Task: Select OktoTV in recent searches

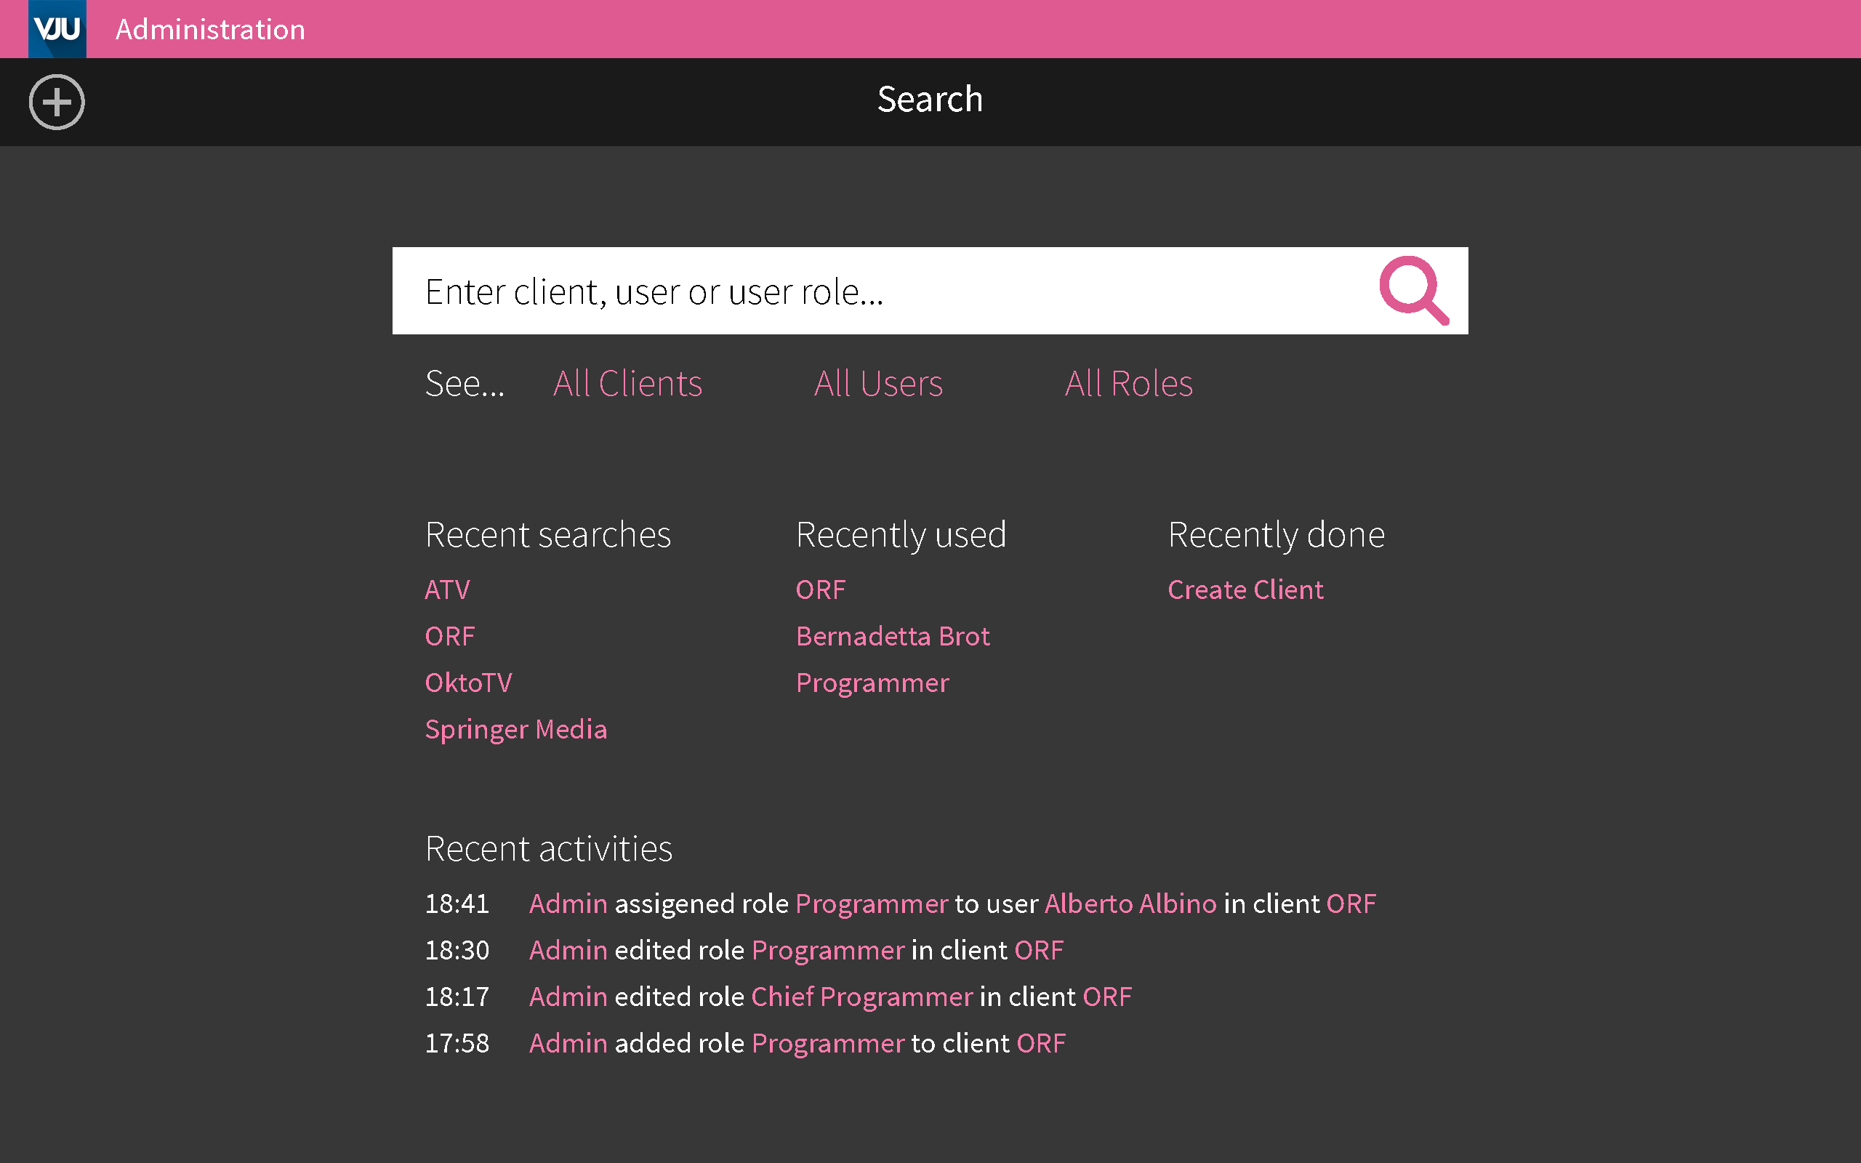Action: (468, 683)
